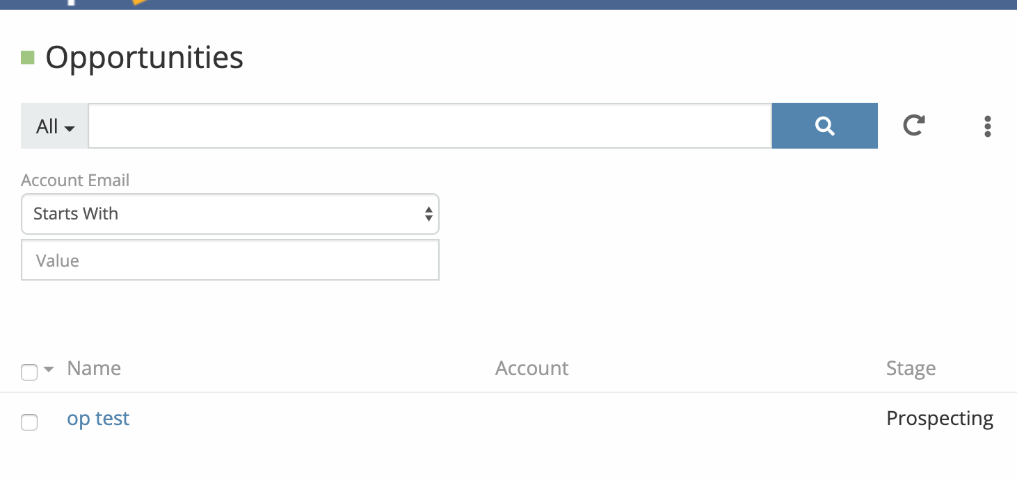1017x482 pixels.
Task: Expand the Starts With condition selector
Action: click(230, 214)
